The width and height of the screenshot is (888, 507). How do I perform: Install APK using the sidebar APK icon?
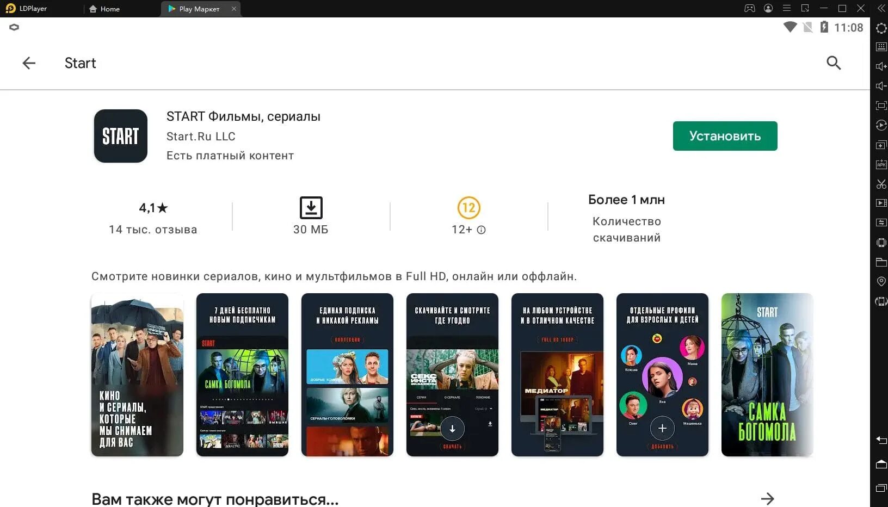point(881,164)
